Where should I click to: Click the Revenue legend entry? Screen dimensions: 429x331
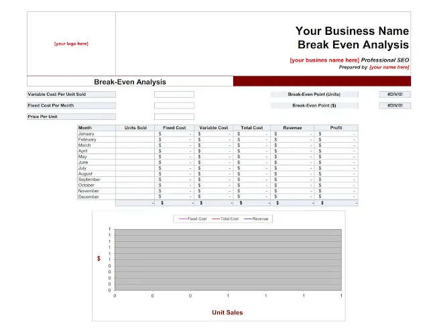(256, 219)
